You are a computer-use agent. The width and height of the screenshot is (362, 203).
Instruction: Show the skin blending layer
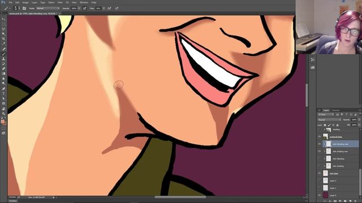click(x=320, y=159)
